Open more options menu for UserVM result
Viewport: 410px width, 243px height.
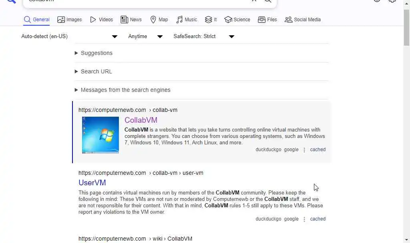point(304,219)
